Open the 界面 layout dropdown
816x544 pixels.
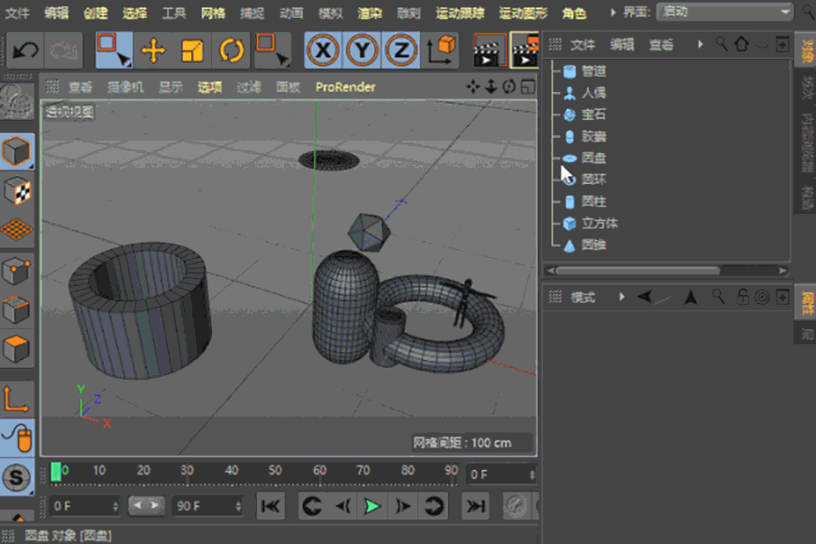tap(724, 11)
